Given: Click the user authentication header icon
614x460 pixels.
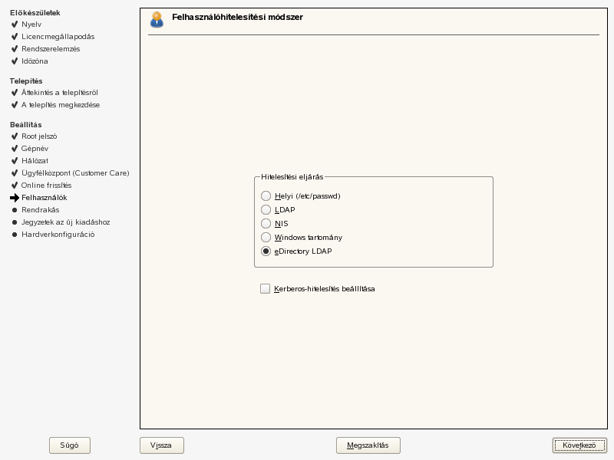Looking at the screenshot, I should click(157, 19).
